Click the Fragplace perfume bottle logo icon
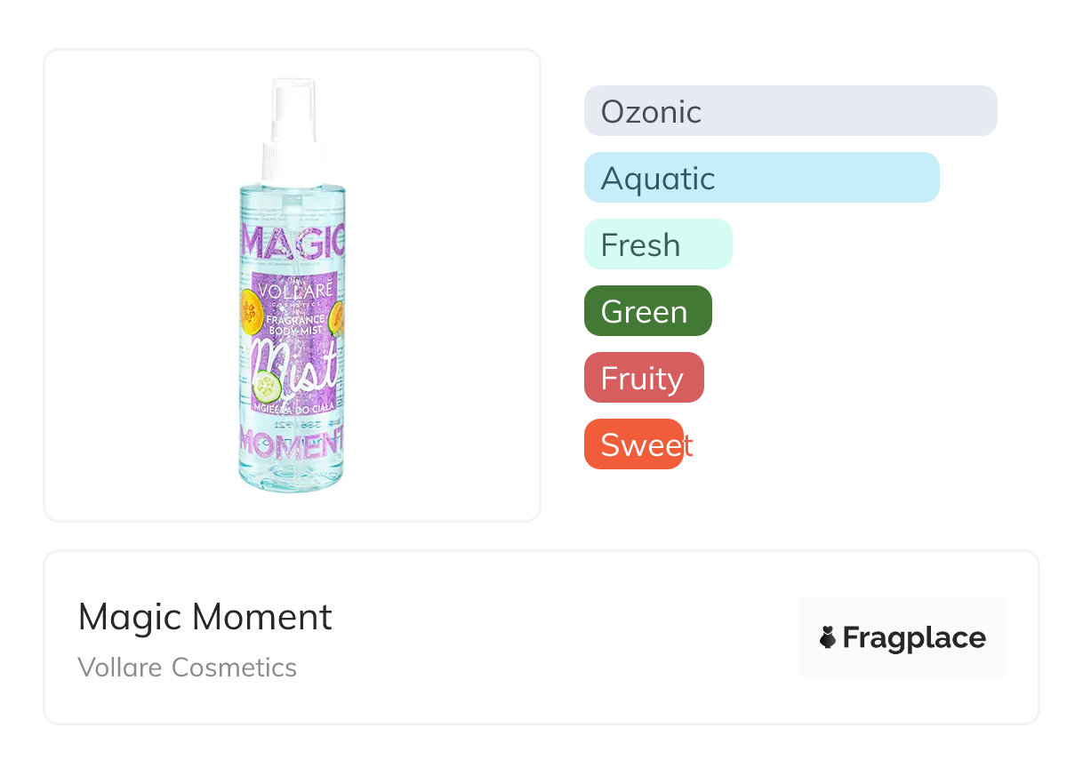1083x768 pixels. pyautogui.click(x=828, y=637)
